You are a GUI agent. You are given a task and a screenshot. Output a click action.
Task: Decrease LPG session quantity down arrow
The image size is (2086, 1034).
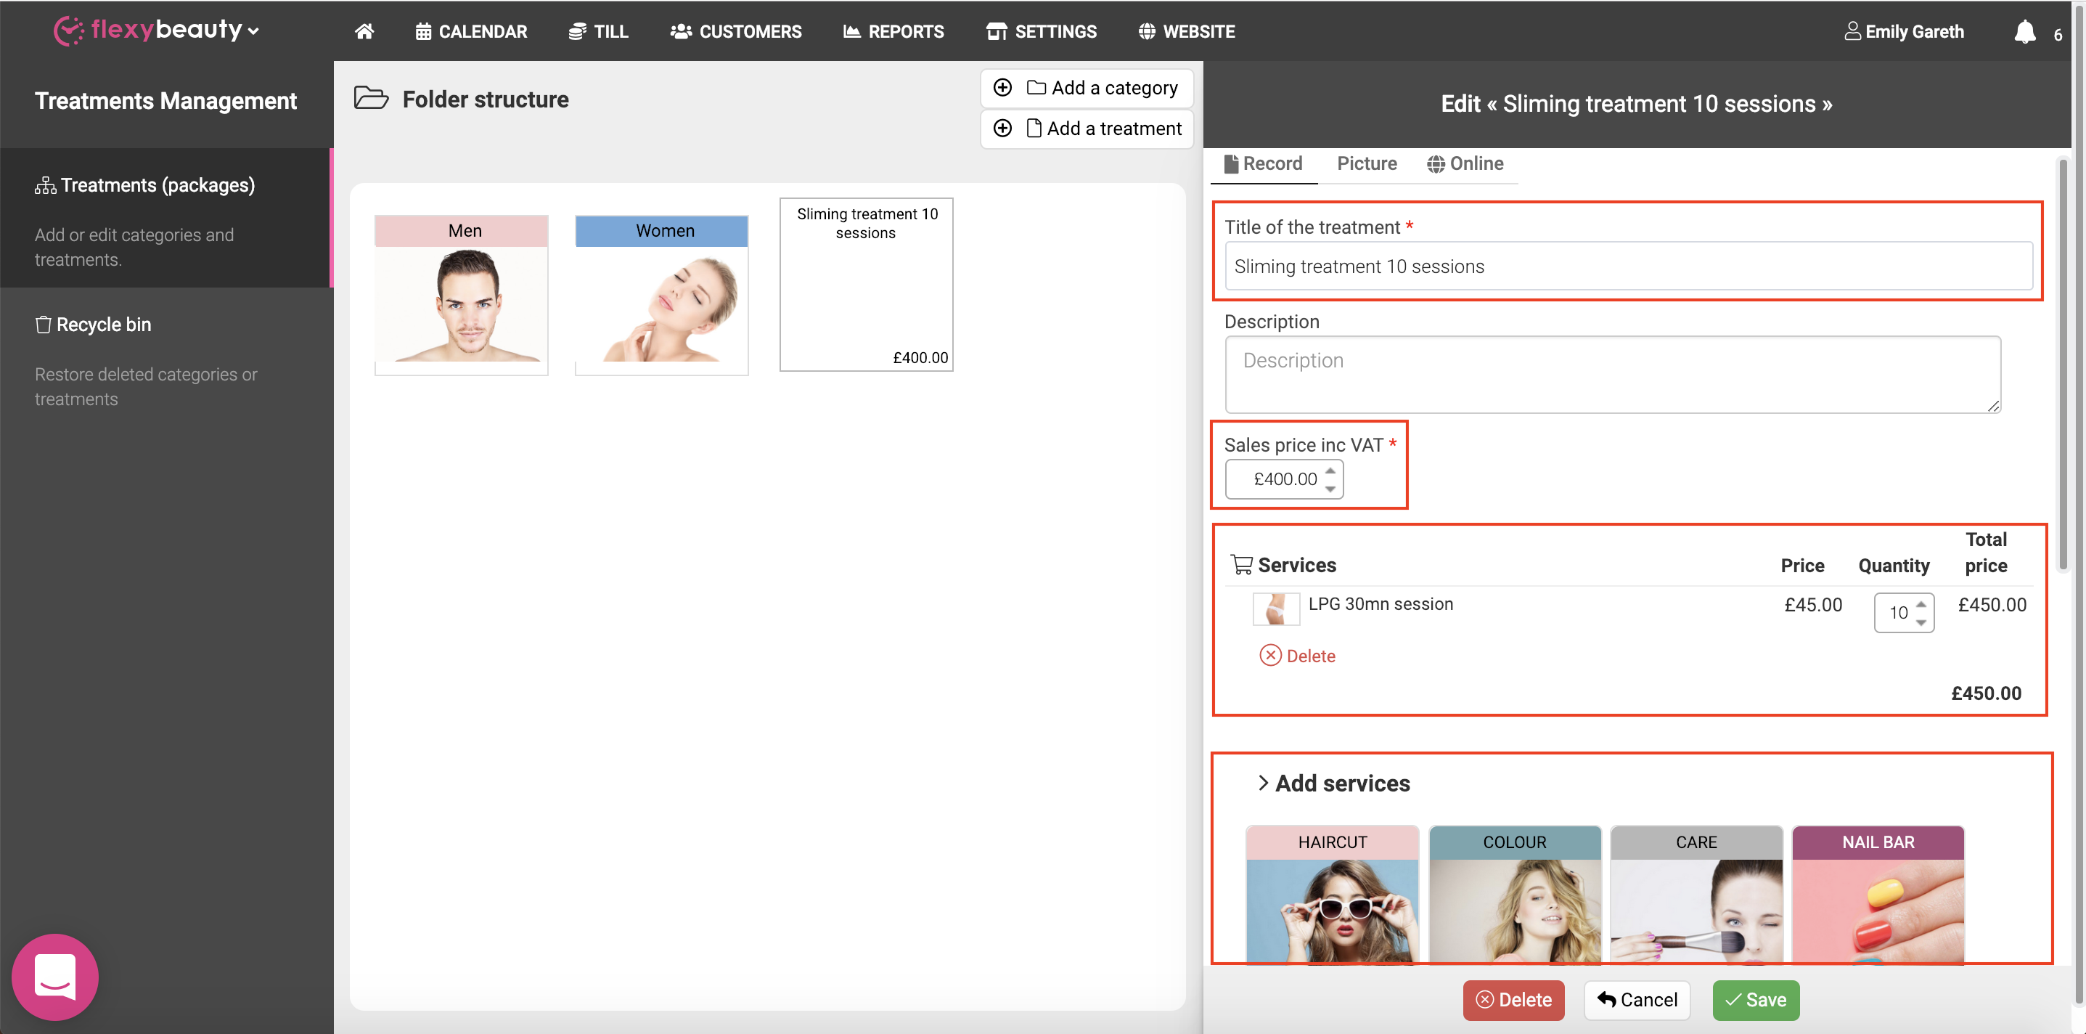[1922, 622]
